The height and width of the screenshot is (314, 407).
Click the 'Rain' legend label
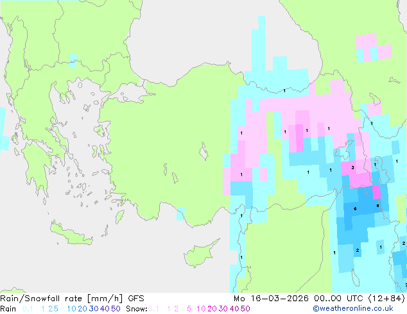[x=8, y=309]
